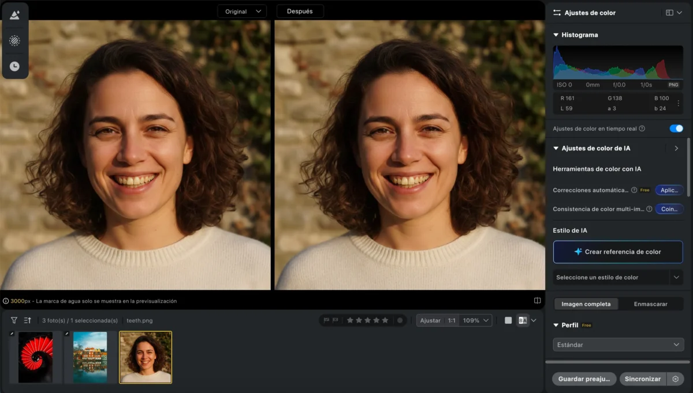The height and width of the screenshot is (393, 693).
Task: Click the image enhance icon at top-left
Action: [x=14, y=15]
